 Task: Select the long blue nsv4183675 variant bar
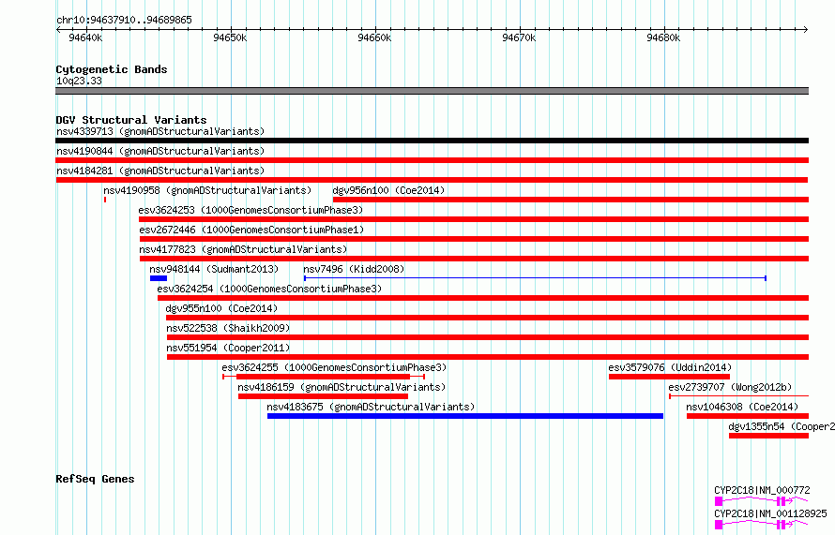[x=465, y=416]
